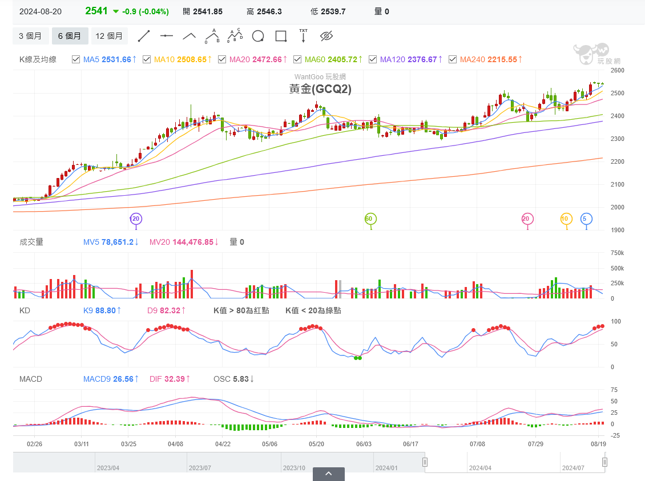This screenshot has width=645, height=481.
Task: Click the blue MA5 marker labeled 5
Action: [x=586, y=219]
